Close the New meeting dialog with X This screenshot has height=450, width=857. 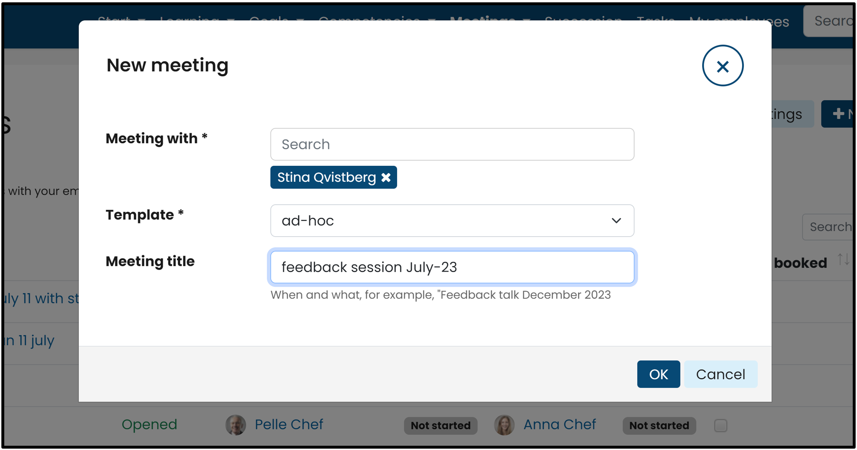[722, 66]
